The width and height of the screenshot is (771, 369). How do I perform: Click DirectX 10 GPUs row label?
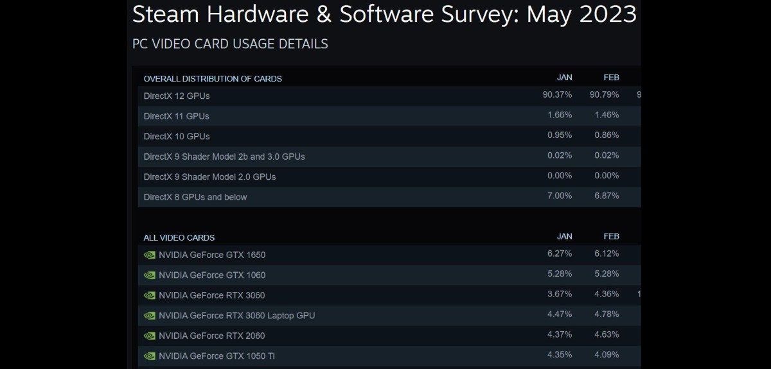[177, 136]
